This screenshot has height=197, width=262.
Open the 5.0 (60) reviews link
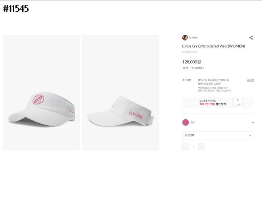[198, 68]
